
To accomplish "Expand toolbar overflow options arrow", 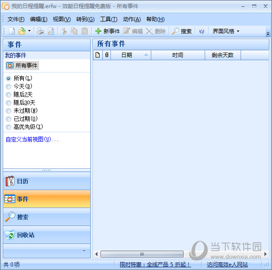I will [268, 34].
